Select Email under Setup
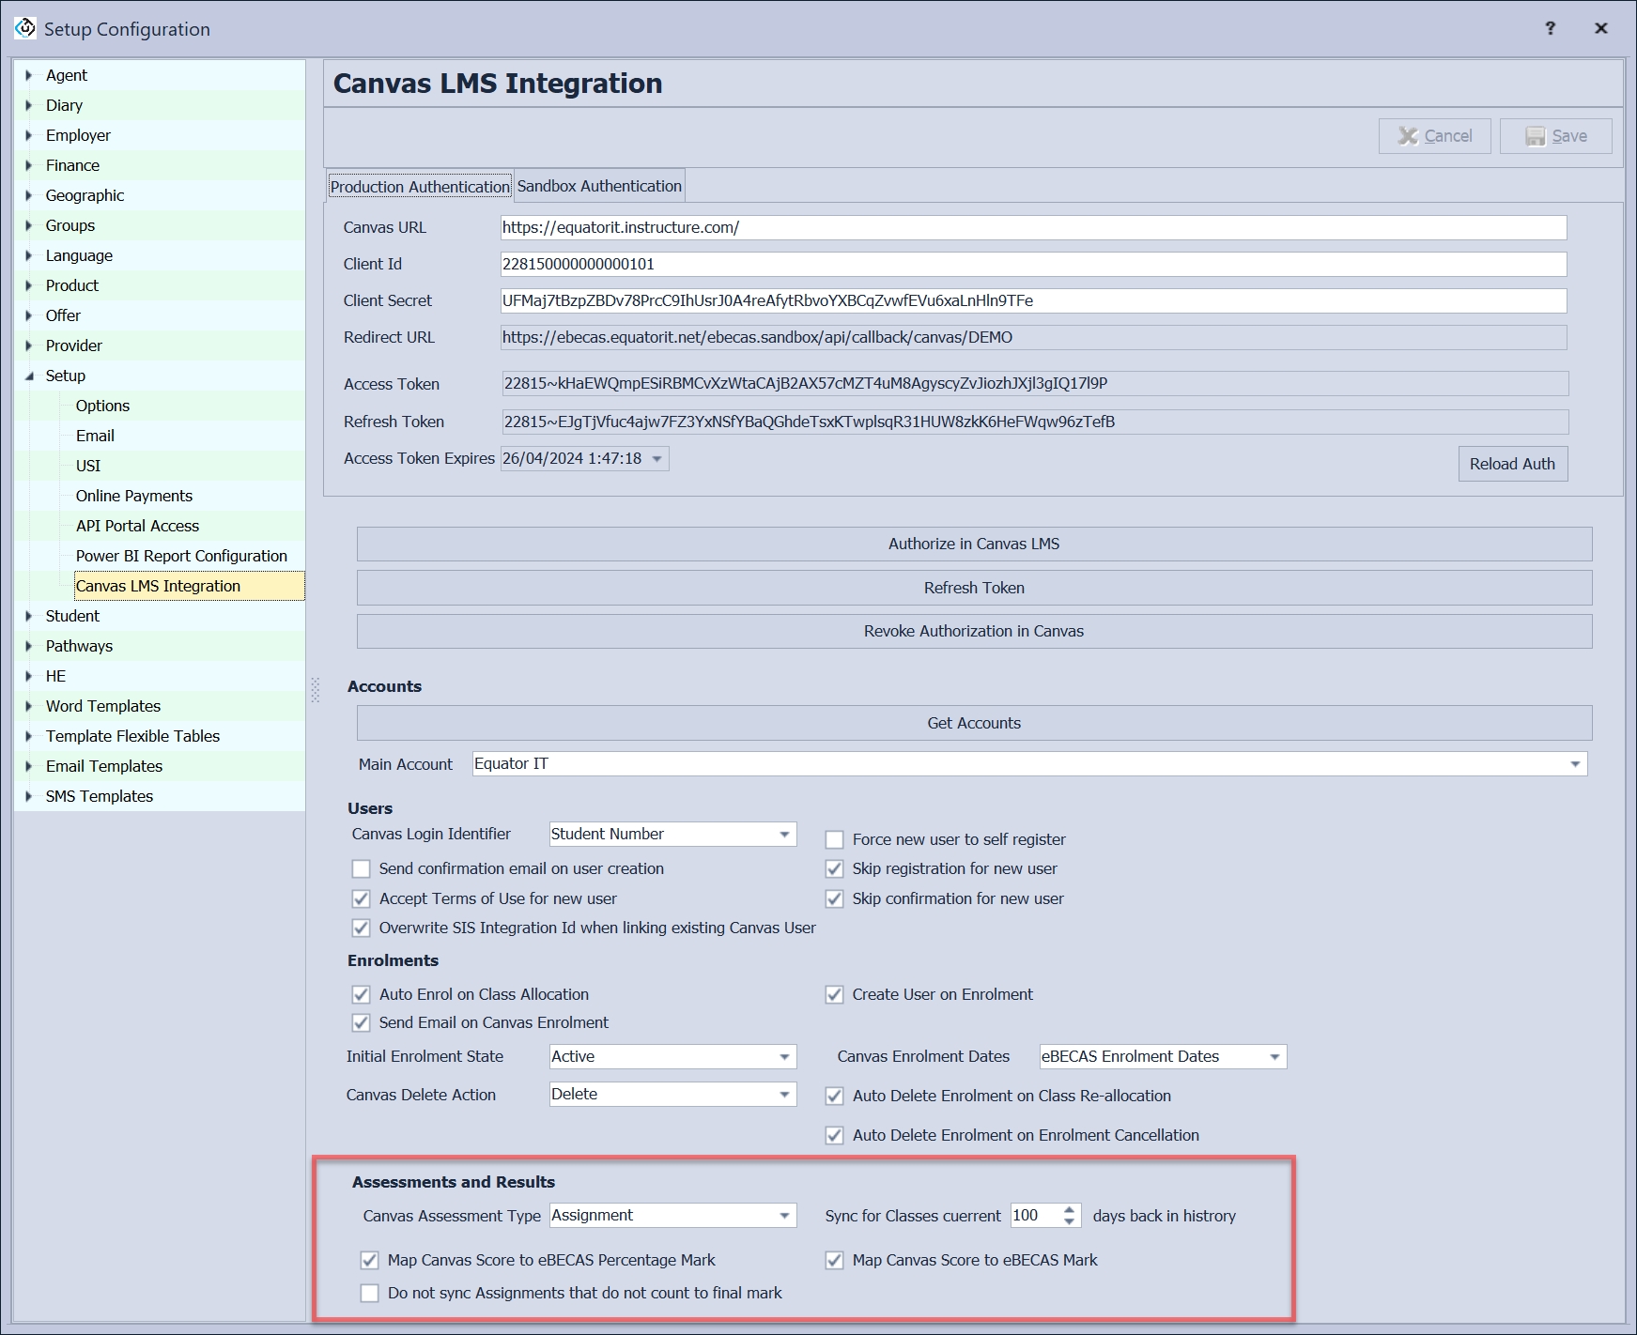 coord(95,436)
